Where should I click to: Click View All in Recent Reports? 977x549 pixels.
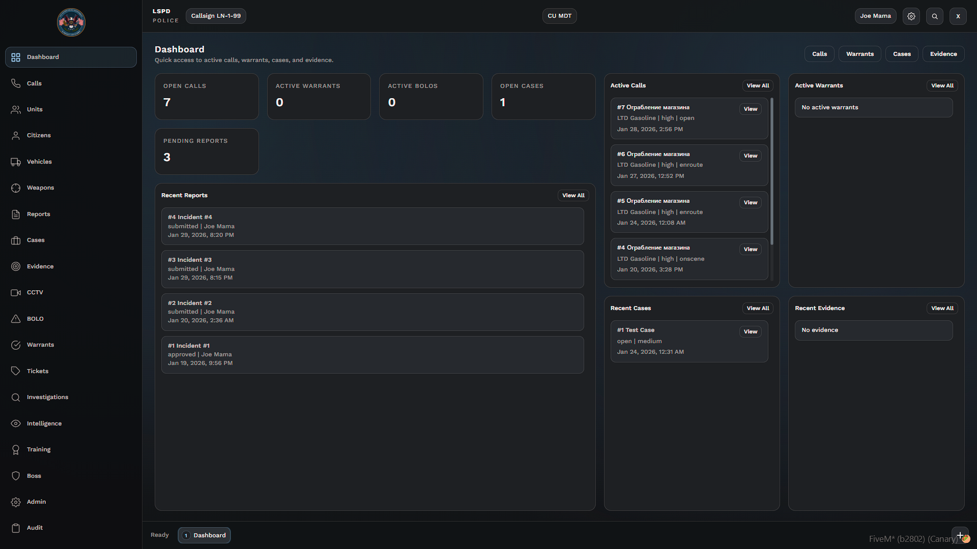tap(573, 195)
